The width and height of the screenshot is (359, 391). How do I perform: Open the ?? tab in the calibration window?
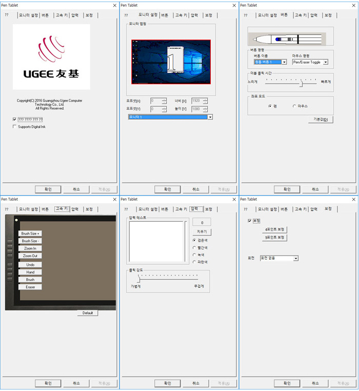246,209
